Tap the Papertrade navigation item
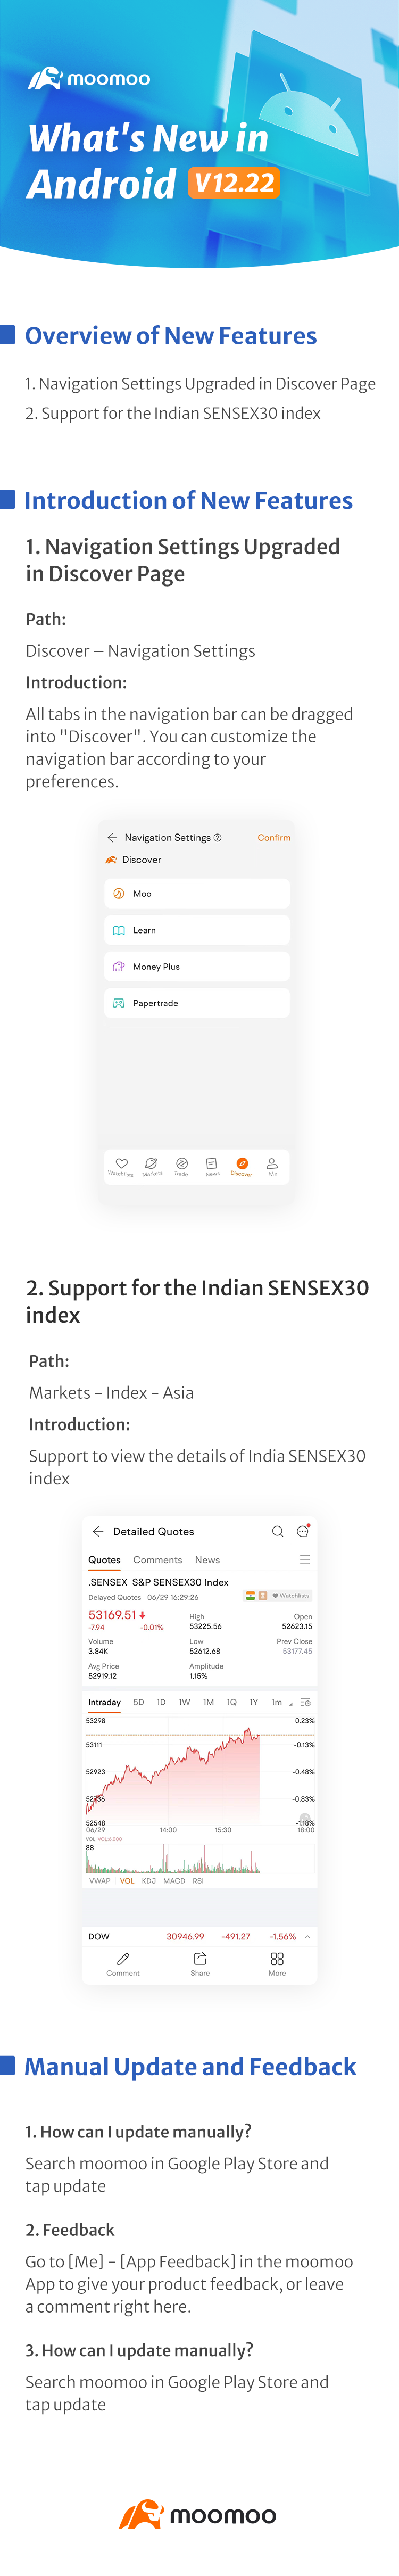Image resolution: width=399 pixels, height=2576 pixels. tap(197, 1002)
